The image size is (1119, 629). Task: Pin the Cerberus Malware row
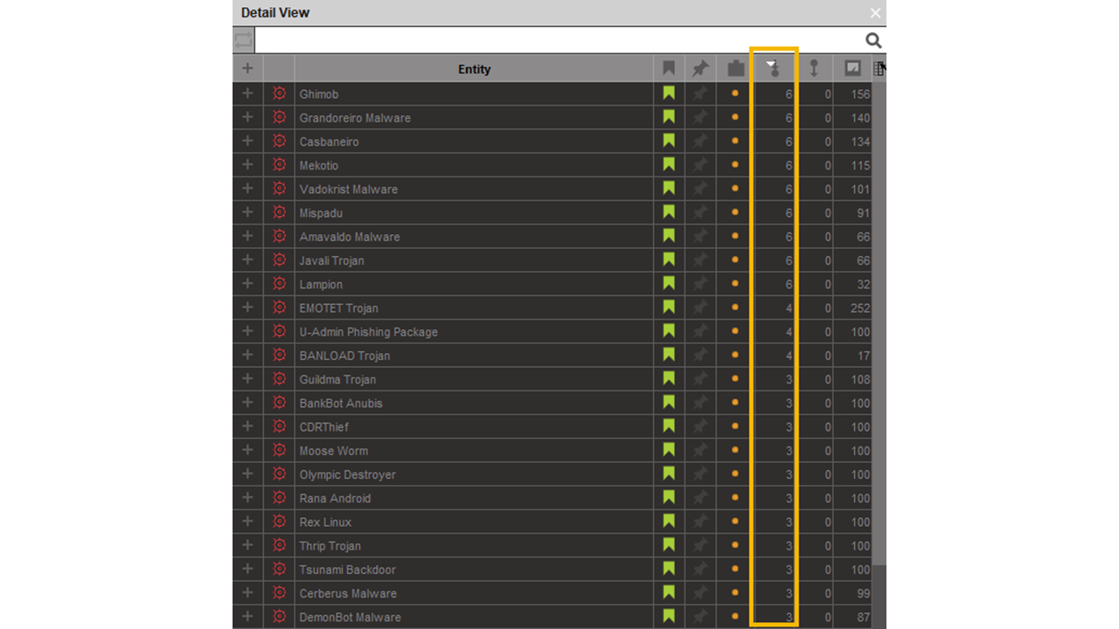click(700, 593)
